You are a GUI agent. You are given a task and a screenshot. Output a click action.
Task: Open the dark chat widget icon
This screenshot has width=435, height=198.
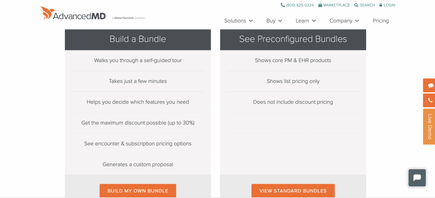point(417,178)
